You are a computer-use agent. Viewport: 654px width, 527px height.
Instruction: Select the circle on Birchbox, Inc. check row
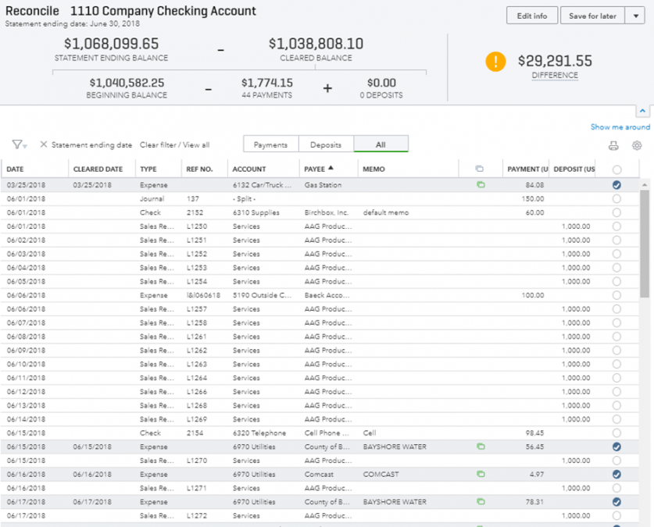coord(616,212)
